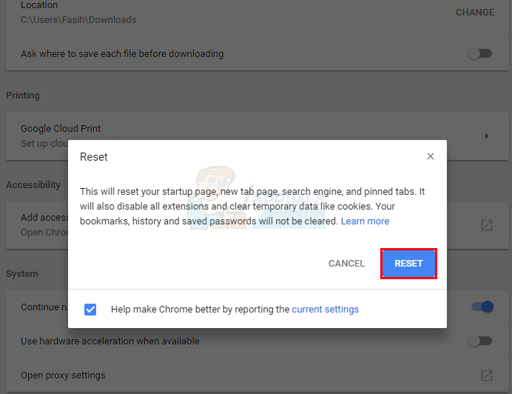
Task: Click the Downloads location path text
Action: point(78,20)
